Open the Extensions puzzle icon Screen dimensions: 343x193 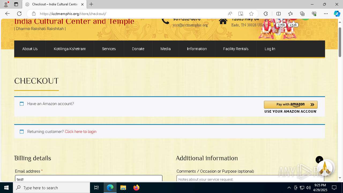pos(266,14)
